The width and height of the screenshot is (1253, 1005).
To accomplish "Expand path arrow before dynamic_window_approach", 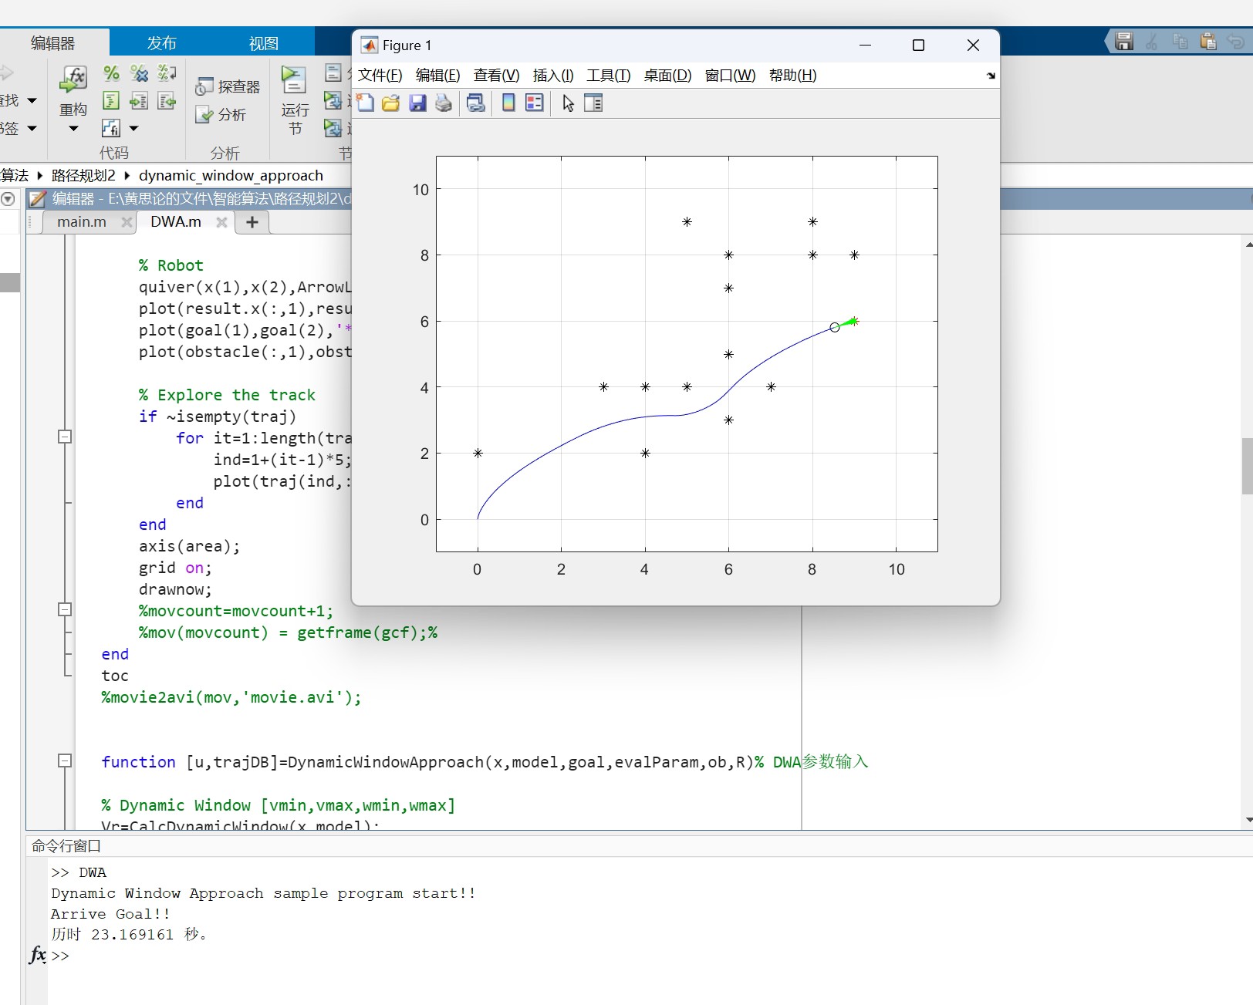I will coord(127,176).
